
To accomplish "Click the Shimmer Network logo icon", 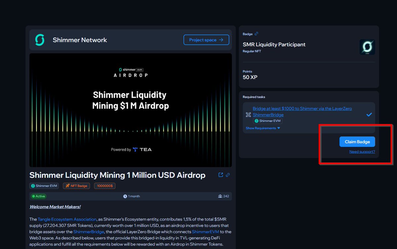I will (40, 40).
